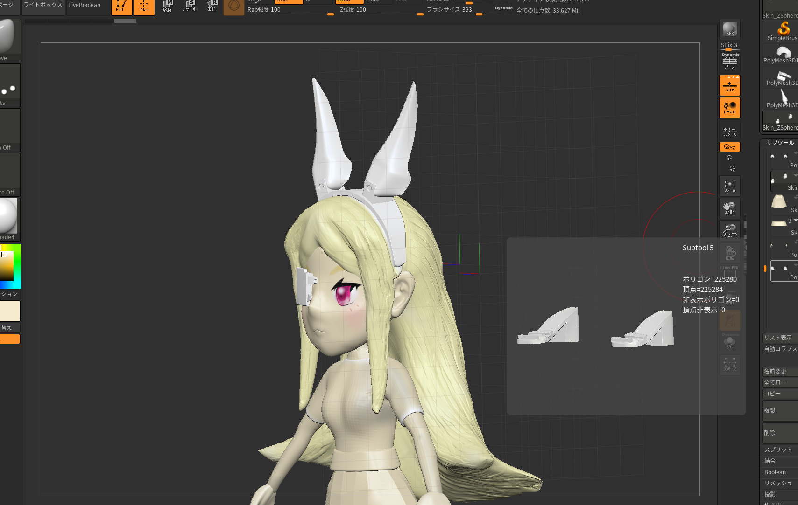Click the move (移動) hand navigation icon
The image size is (798, 505).
(730, 208)
